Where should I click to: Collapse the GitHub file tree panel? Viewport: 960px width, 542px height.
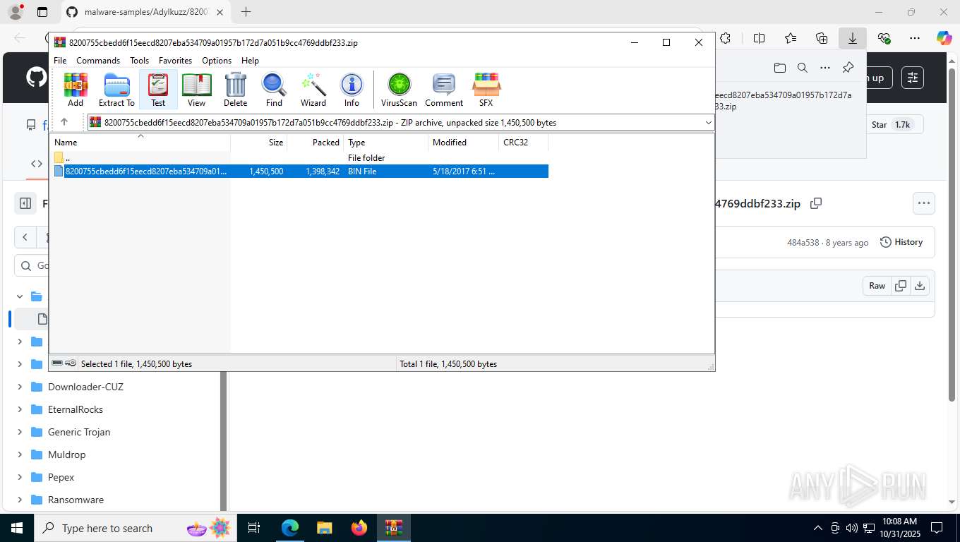click(25, 203)
